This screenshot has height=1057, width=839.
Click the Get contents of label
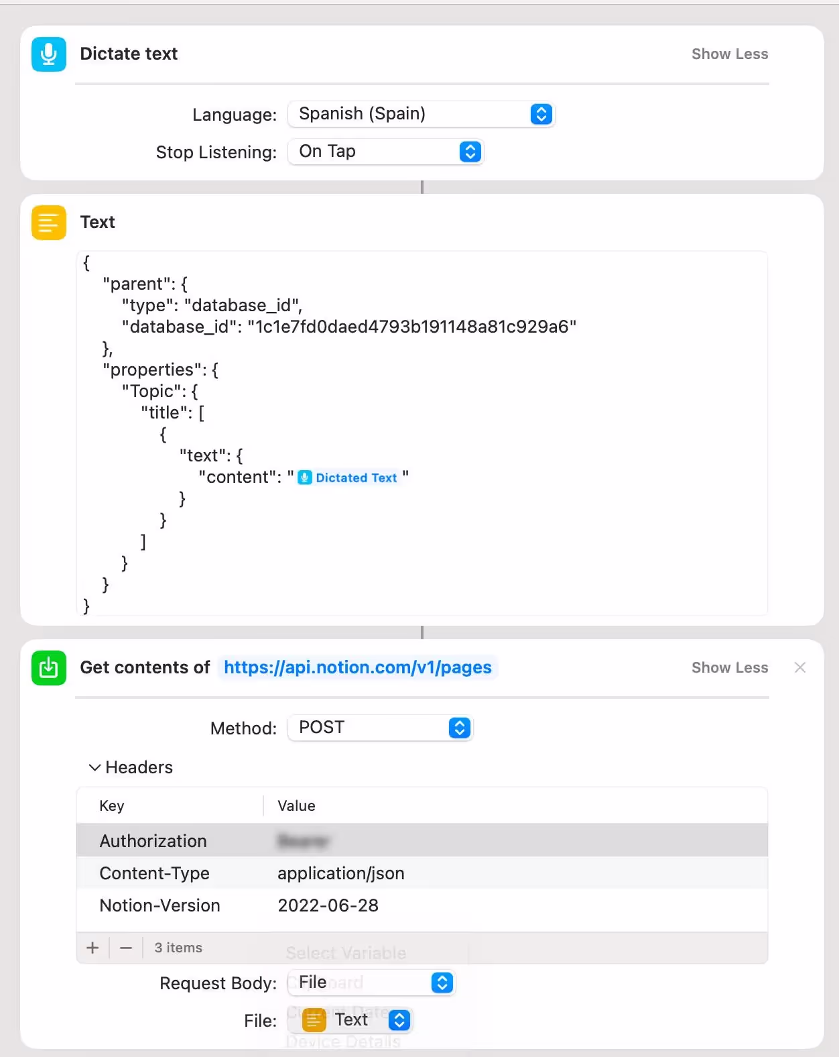(x=145, y=667)
